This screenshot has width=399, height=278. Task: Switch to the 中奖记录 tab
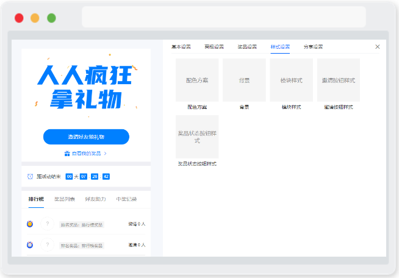pos(126,199)
